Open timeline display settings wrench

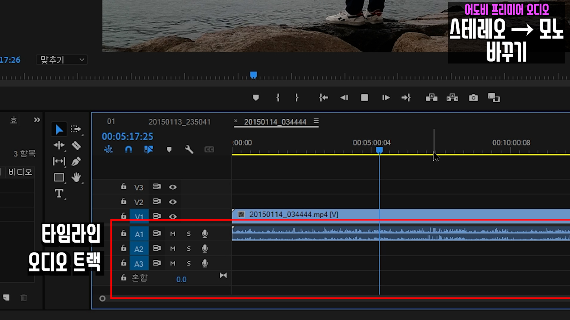click(189, 150)
